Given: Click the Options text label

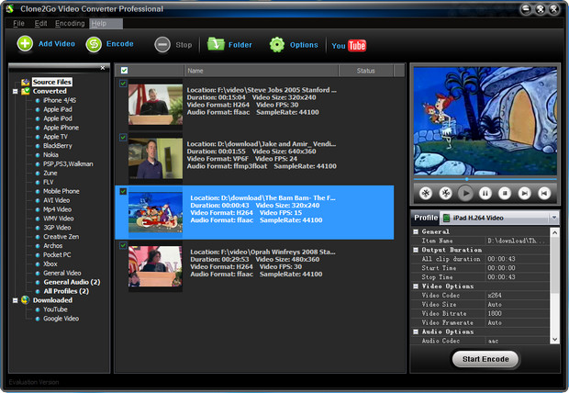Looking at the screenshot, I should click(304, 45).
